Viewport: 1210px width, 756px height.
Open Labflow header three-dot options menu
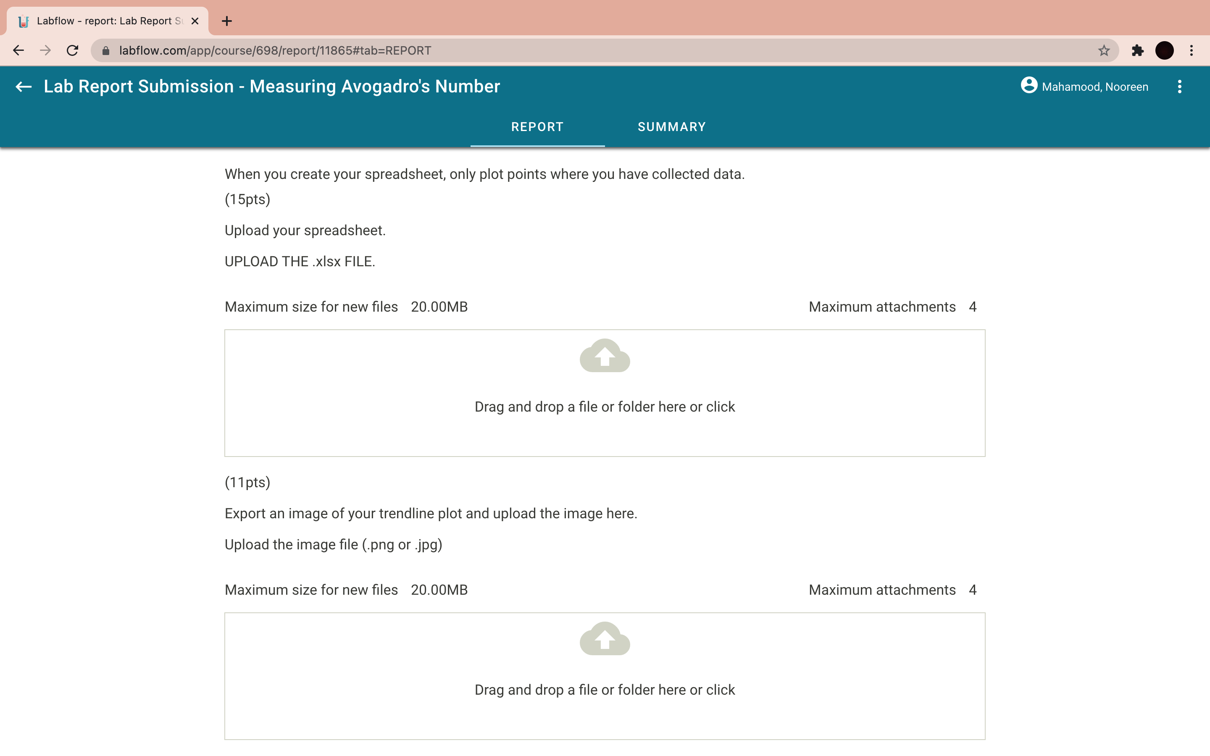(1179, 87)
